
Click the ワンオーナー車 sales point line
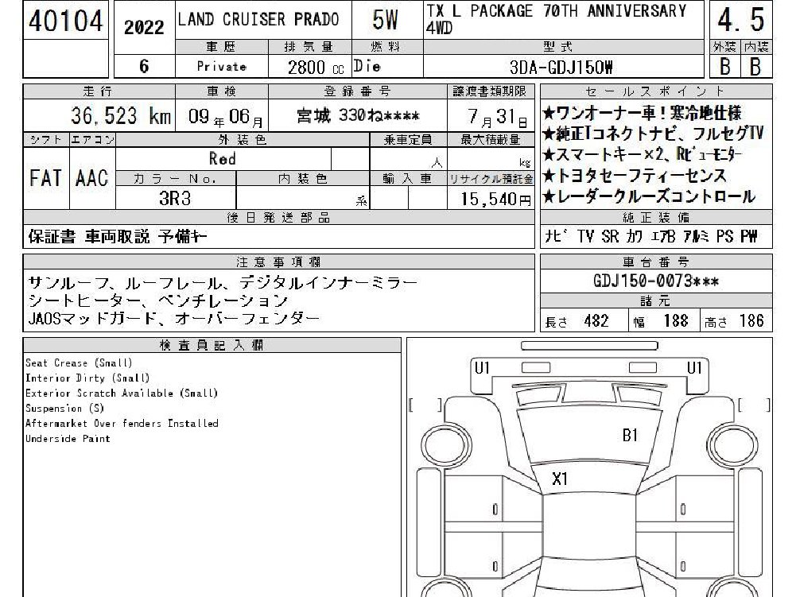pos(642,113)
